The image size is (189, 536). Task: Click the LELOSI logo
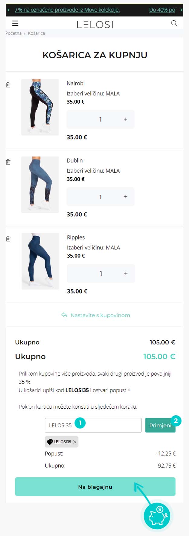[95, 24]
